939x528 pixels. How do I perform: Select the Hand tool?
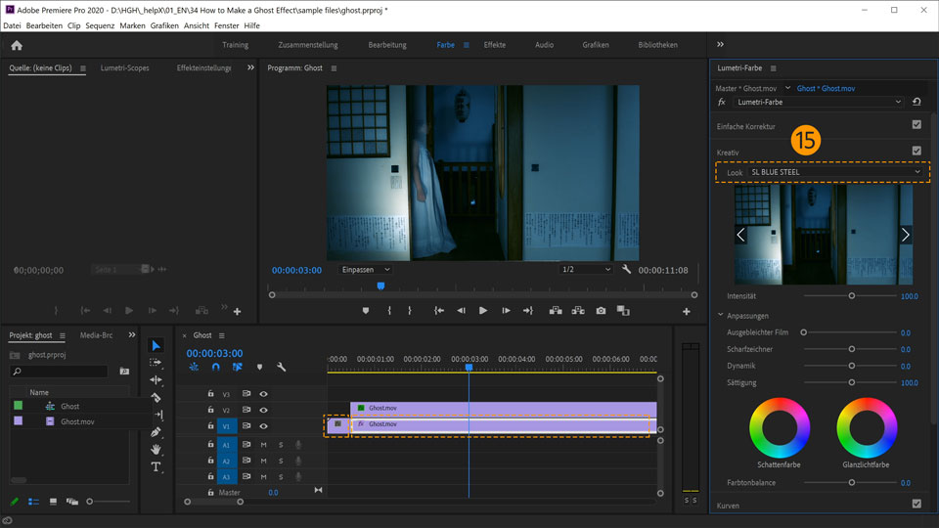tap(156, 450)
